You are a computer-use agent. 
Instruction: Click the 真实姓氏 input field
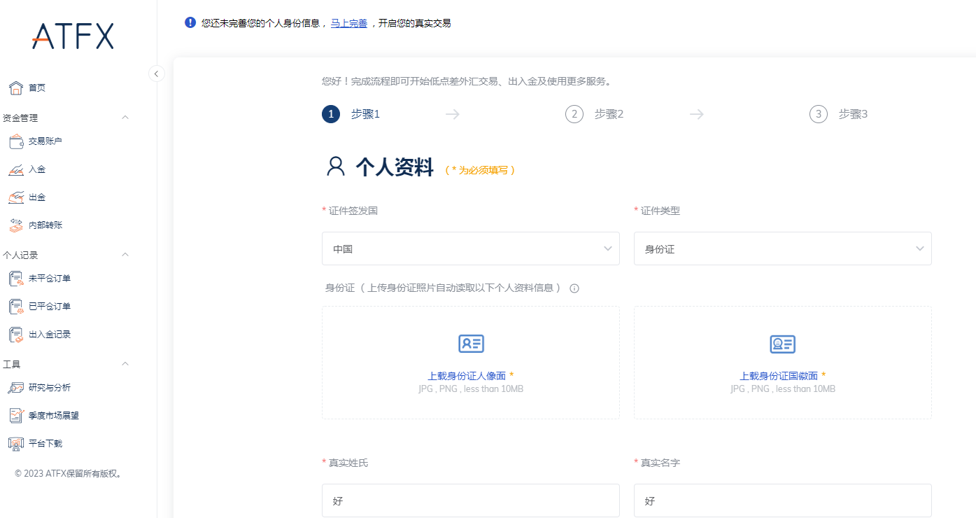(470, 500)
